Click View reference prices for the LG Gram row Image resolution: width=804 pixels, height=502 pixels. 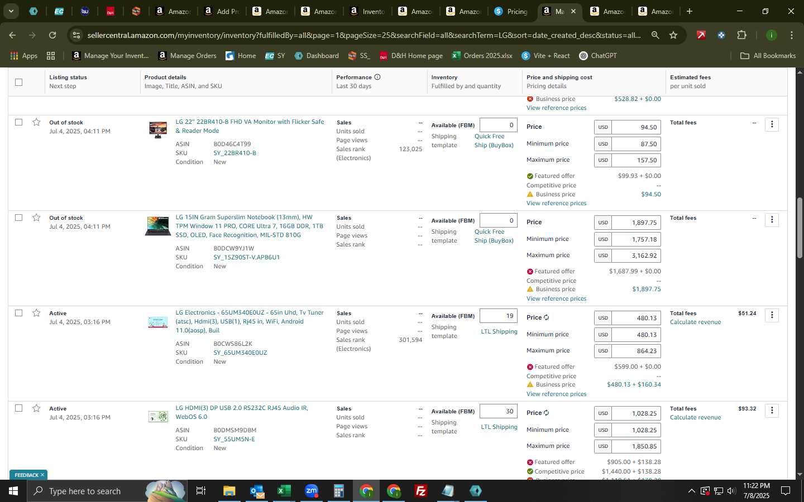[x=556, y=298]
